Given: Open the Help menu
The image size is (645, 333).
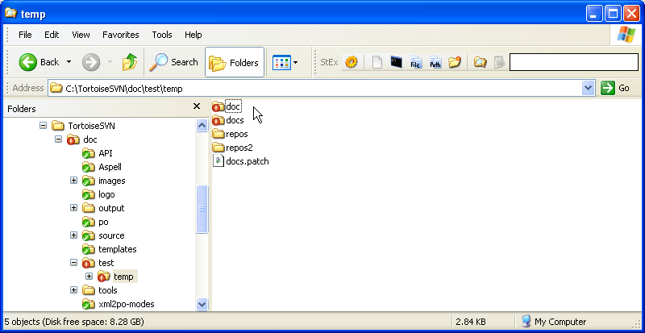Looking at the screenshot, I should [x=193, y=35].
